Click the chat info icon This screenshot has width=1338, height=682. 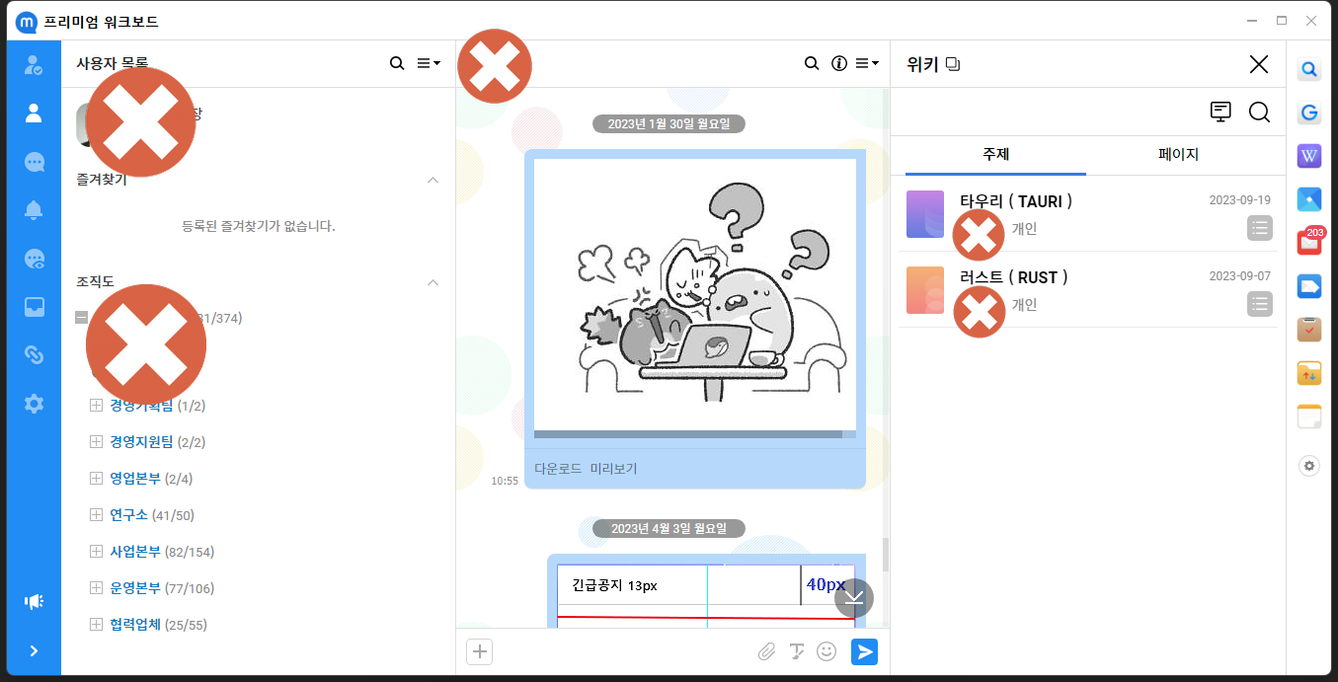(x=839, y=63)
